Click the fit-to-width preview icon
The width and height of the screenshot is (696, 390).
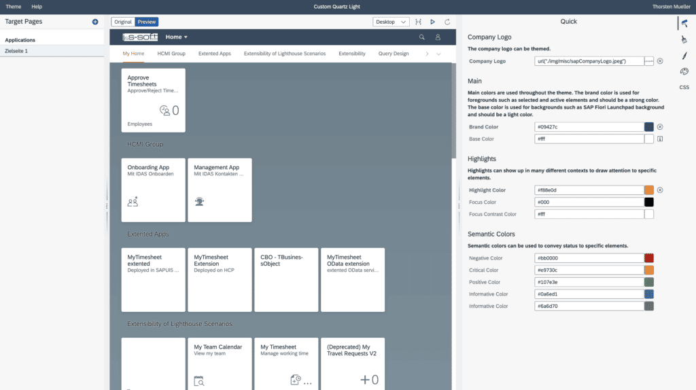[418, 22]
